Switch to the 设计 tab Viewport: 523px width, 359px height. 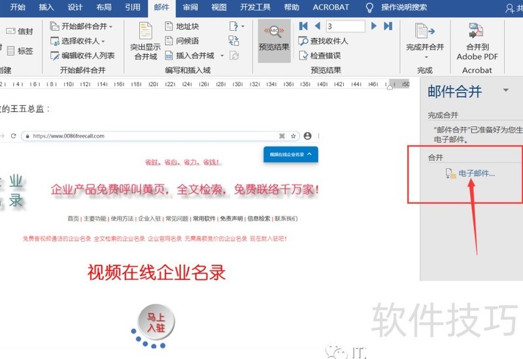point(75,7)
